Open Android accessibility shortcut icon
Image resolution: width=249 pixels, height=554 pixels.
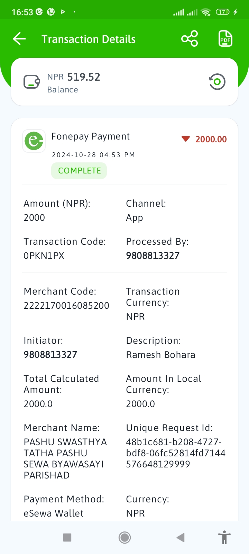click(224, 537)
